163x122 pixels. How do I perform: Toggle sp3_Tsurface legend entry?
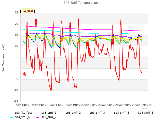[x=21, y=113]
